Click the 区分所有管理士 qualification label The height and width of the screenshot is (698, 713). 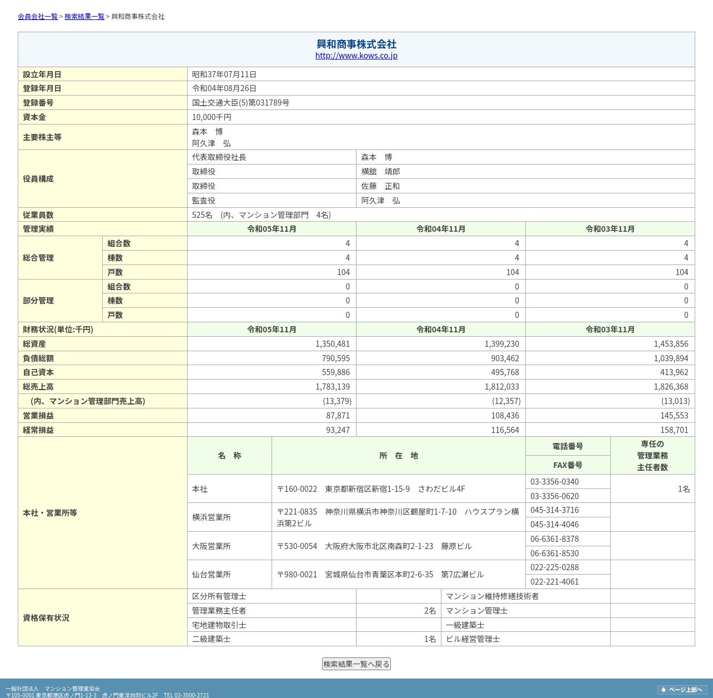point(219,596)
